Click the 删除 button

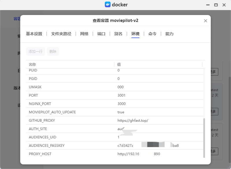(53, 52)
